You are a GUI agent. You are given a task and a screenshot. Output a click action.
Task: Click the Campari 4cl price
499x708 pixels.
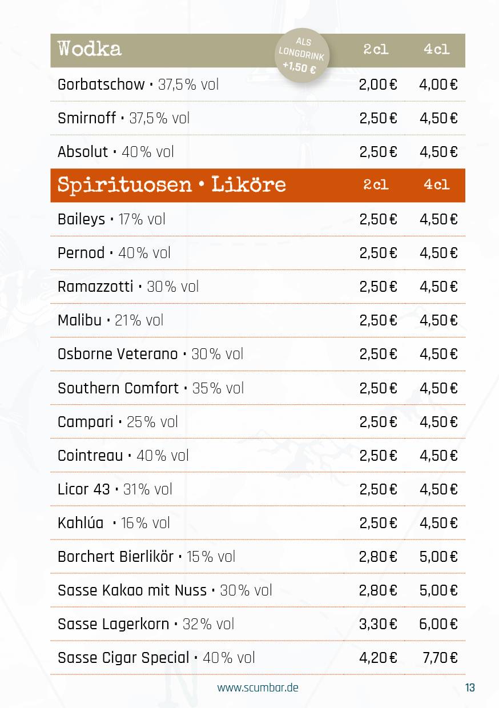(x=438, y=422)
